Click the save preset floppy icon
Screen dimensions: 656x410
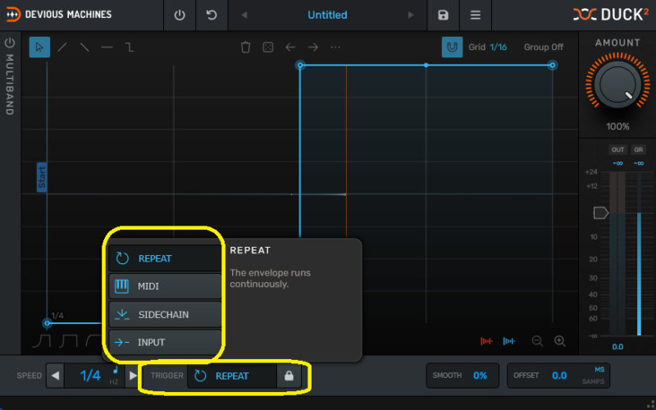444,15
